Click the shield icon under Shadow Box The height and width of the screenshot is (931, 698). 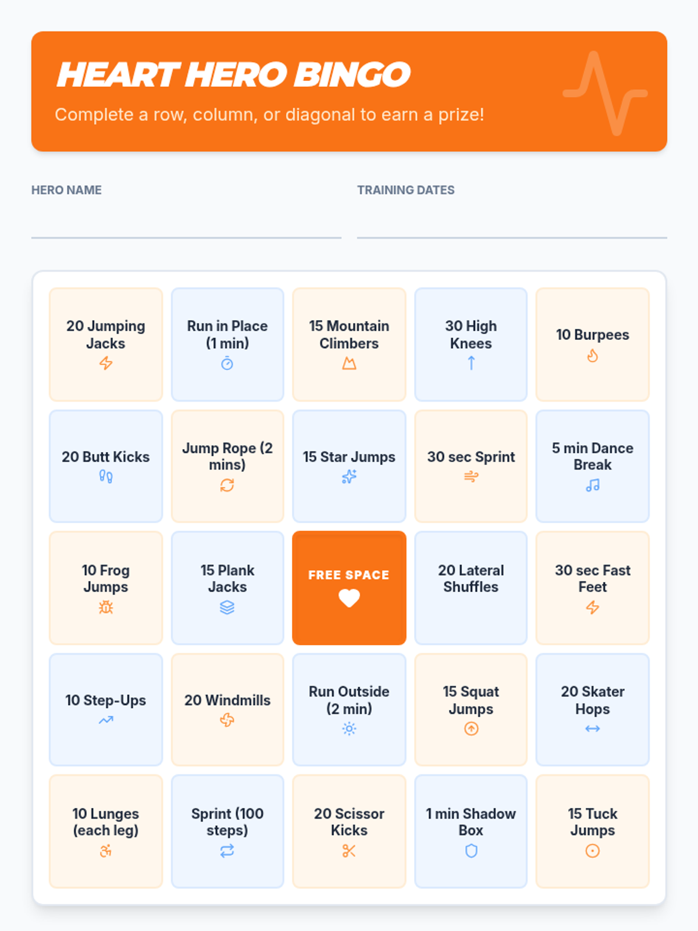471,851
